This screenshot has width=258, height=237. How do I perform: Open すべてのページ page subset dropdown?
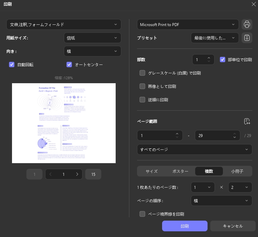pos(195,149)
